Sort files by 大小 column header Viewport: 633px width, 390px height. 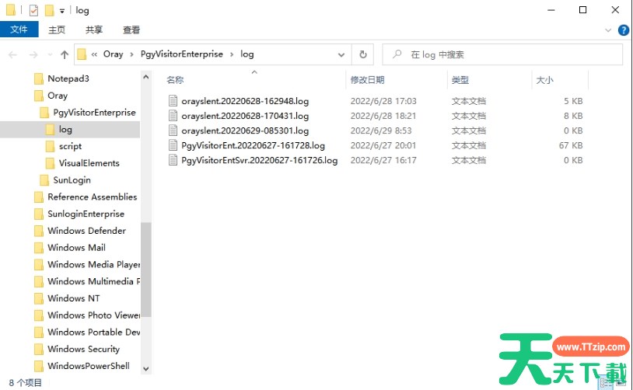pyautogui.click(x=544, y=80)
